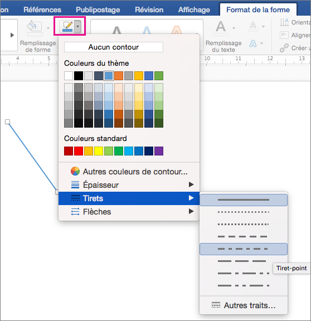
Task: Click the Shape Outline pencil icon
Action: [67, 27]
